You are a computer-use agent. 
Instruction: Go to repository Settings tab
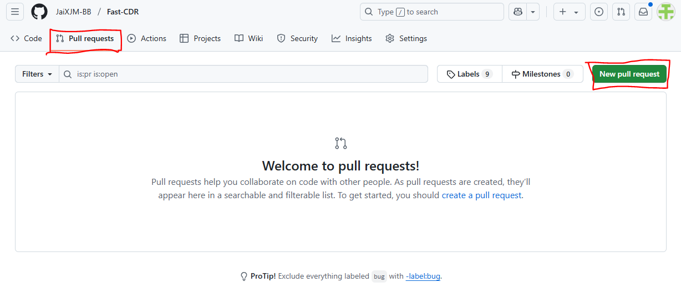pos(406,38)
